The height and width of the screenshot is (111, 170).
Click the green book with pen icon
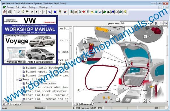tap(121, 12)
